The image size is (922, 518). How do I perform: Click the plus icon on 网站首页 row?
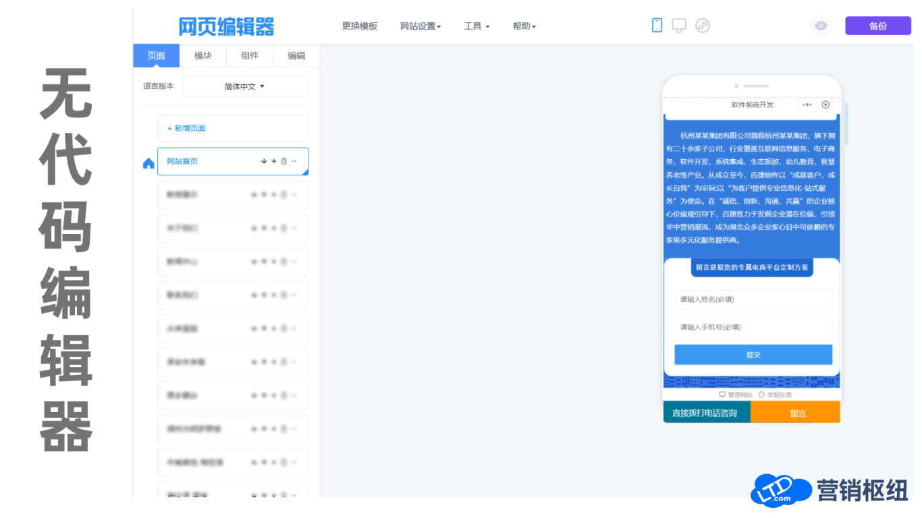(x=274, y=161)
